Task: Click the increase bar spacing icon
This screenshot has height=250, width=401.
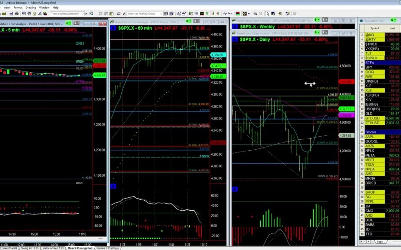Action: point(225,14)
